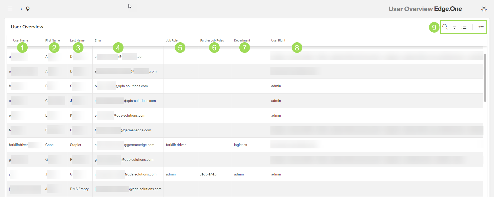Open the three-dots more options menu
Screen dimensions: 494x197
click(481, 27)
